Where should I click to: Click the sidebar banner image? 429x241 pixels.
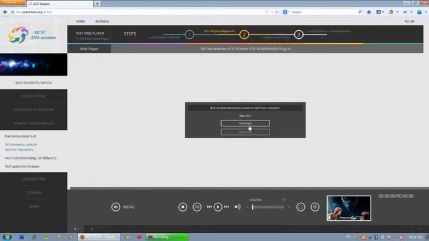(x=34, y=64)
